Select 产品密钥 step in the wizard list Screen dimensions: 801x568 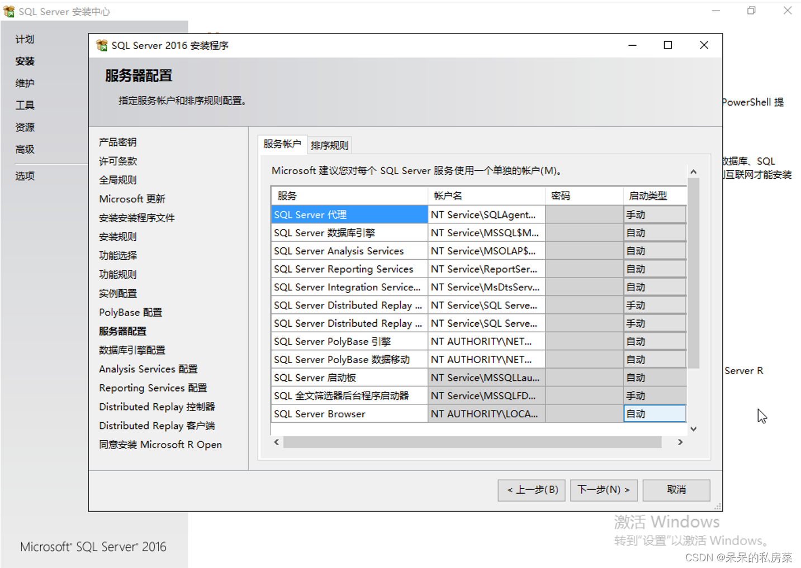click(118, 142)
